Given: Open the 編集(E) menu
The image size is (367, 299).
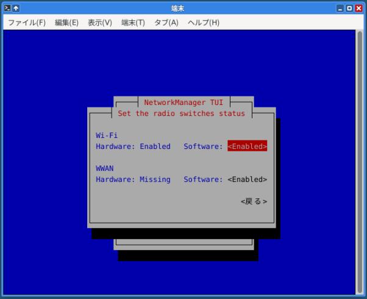Looking at the screenshot, I should (x=66, y=23).
